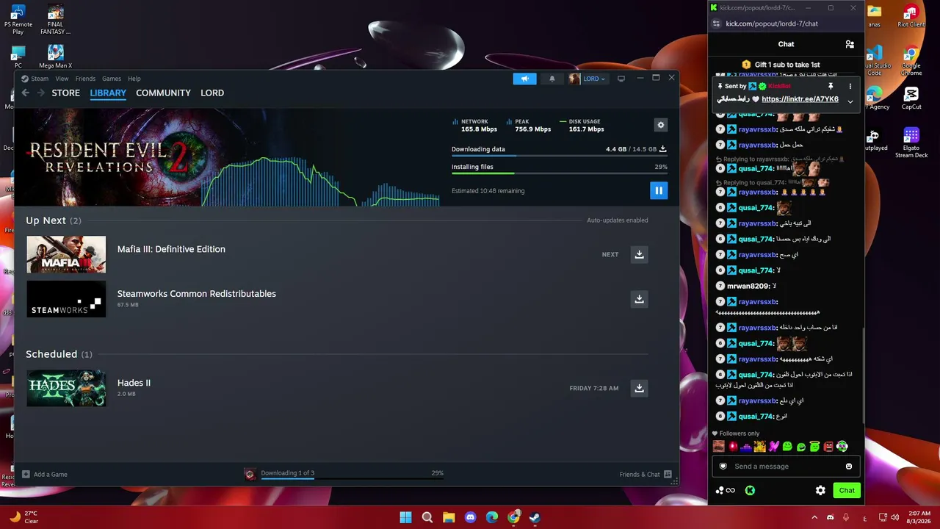Open the Steam menu
Image resolution: width=940 pixels, height=529 pixels.
pos(40,79)
